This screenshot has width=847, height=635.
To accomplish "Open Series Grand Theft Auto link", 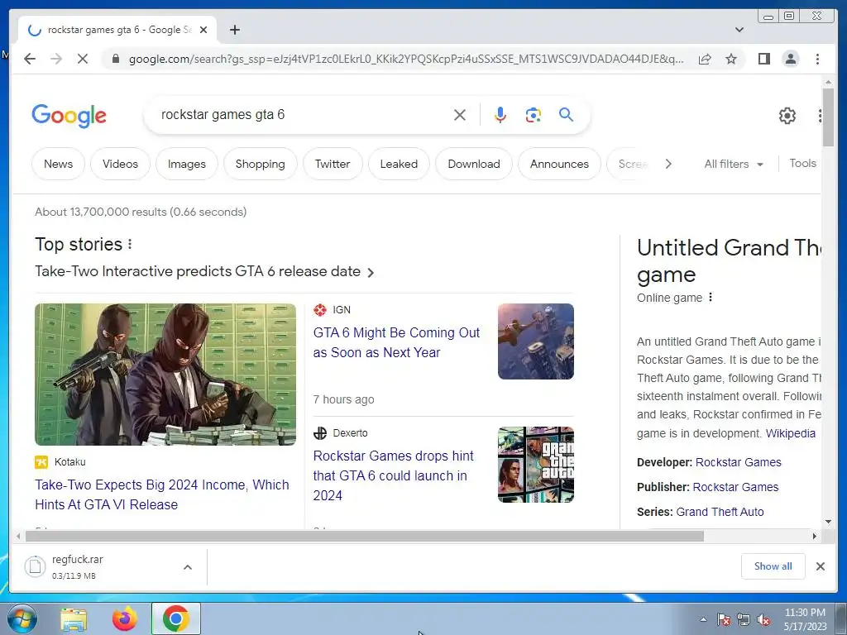I will point(720,512).
